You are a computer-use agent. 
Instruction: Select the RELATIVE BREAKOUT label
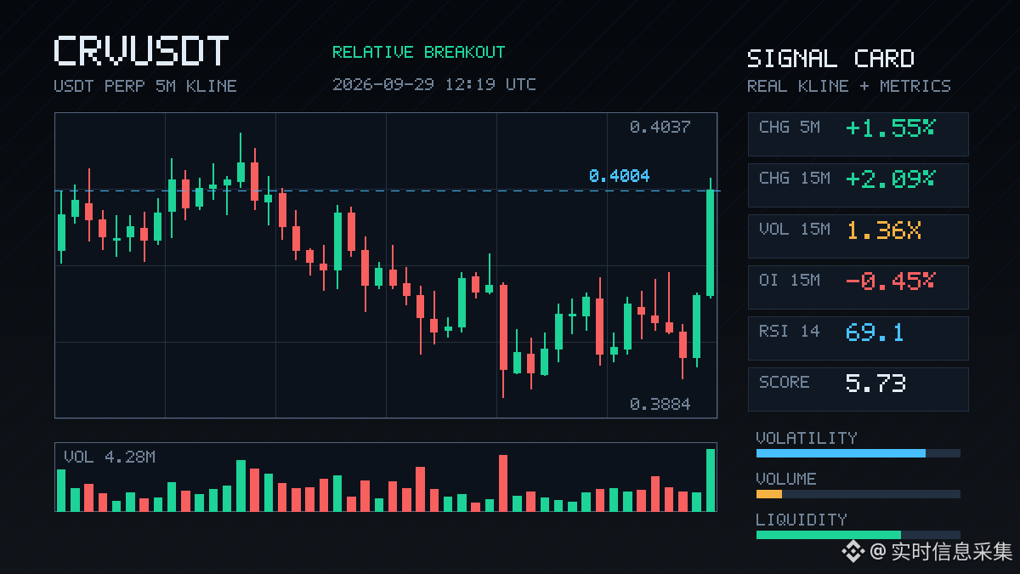click(x=418, y=52)
